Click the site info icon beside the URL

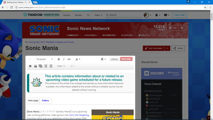click(16, 7)
